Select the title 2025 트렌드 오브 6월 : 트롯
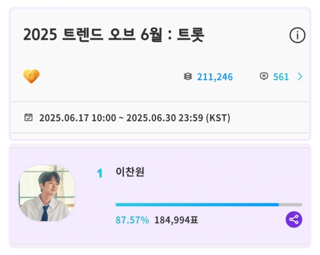The image size is (320, 255). click(113, 35)
